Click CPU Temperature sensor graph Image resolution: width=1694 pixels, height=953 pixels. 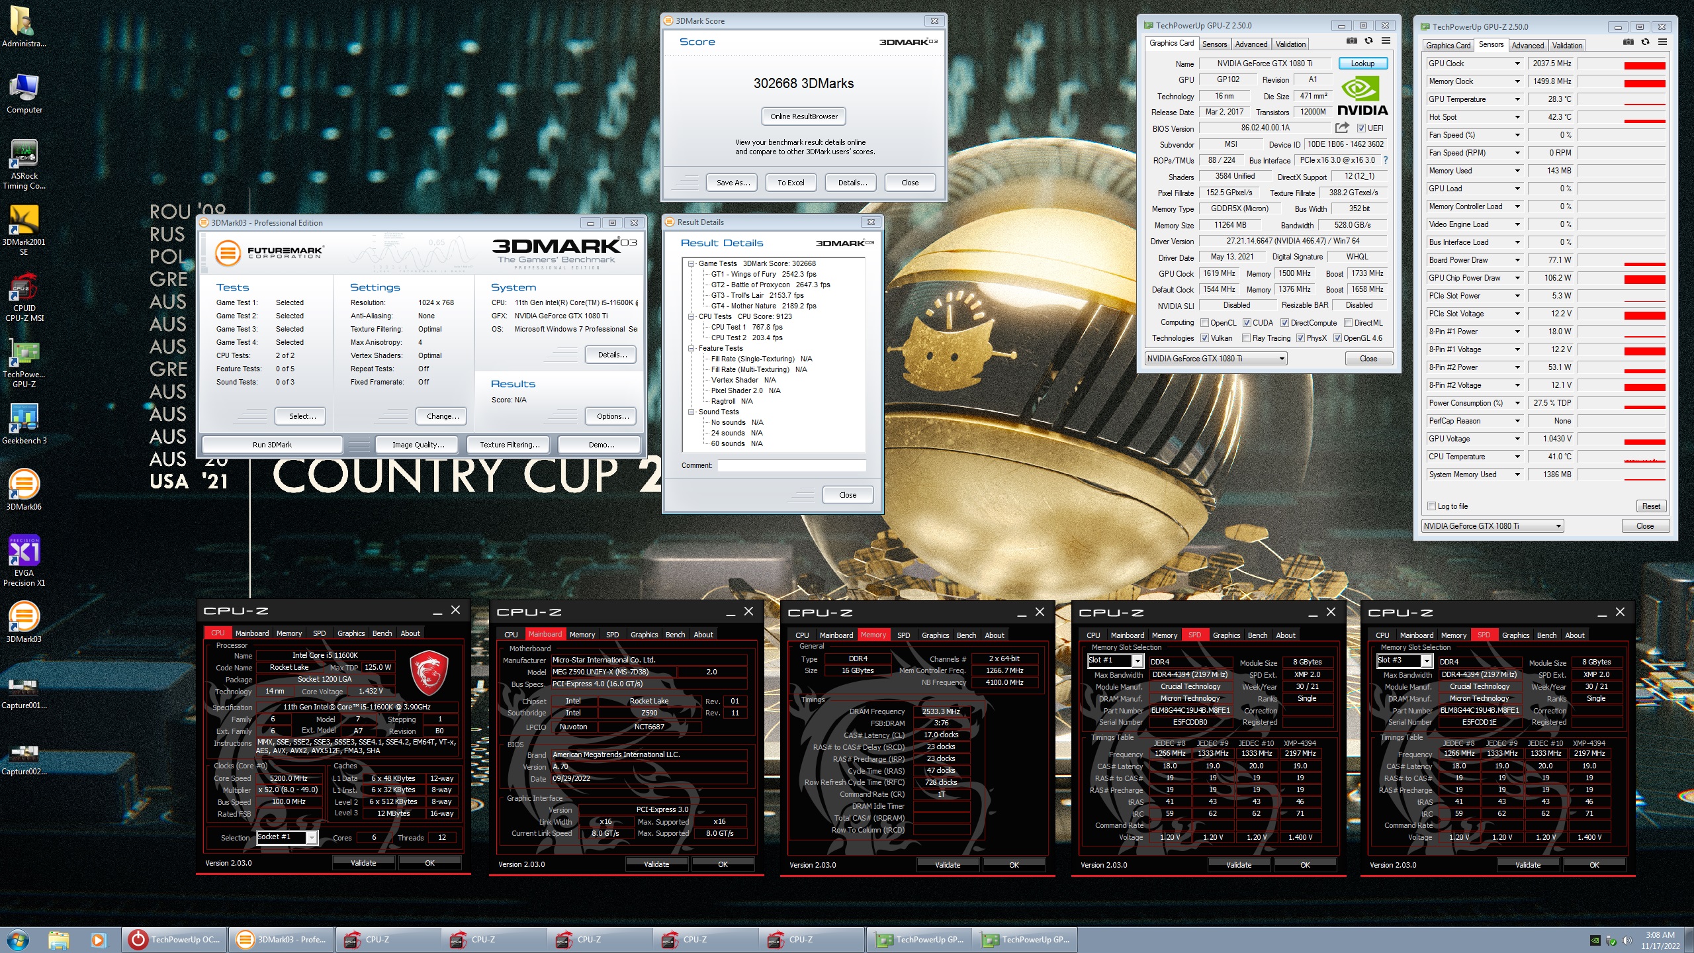click(1623, 457)
